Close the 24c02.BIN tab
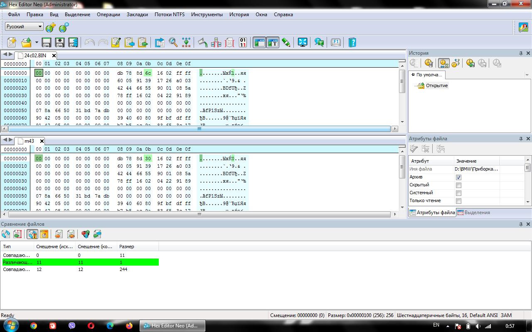The image size is (532, 332). (x=54, y=55)
